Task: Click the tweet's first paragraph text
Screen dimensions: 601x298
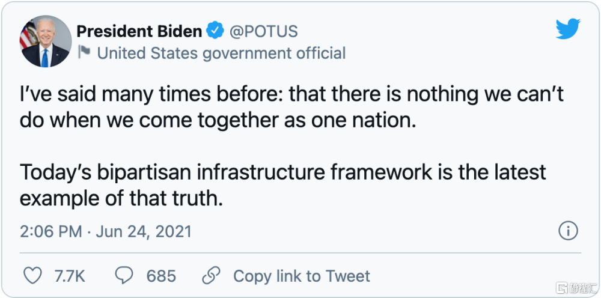Action: click(291, 106)
